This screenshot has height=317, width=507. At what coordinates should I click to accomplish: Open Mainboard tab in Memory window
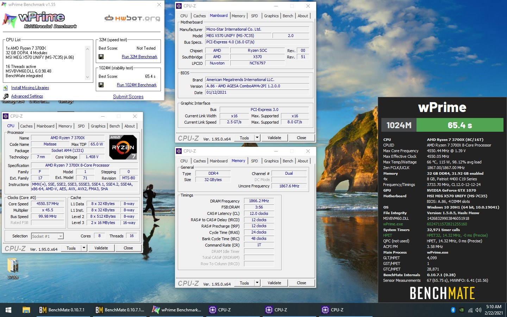pyautogui.click(x=219, y=161)
